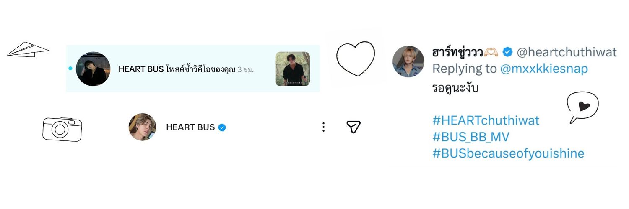The height and width of the screenshot is (209, 629).
Task: Open the @heartchuthiwat handle
Action: point(567,52)
